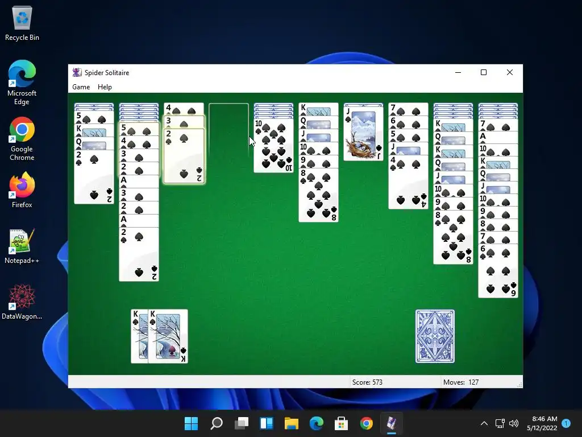This screenshot has height=437, width=582.
Task: Select the Jack of spades in column seven
Action: coord(363,133)
